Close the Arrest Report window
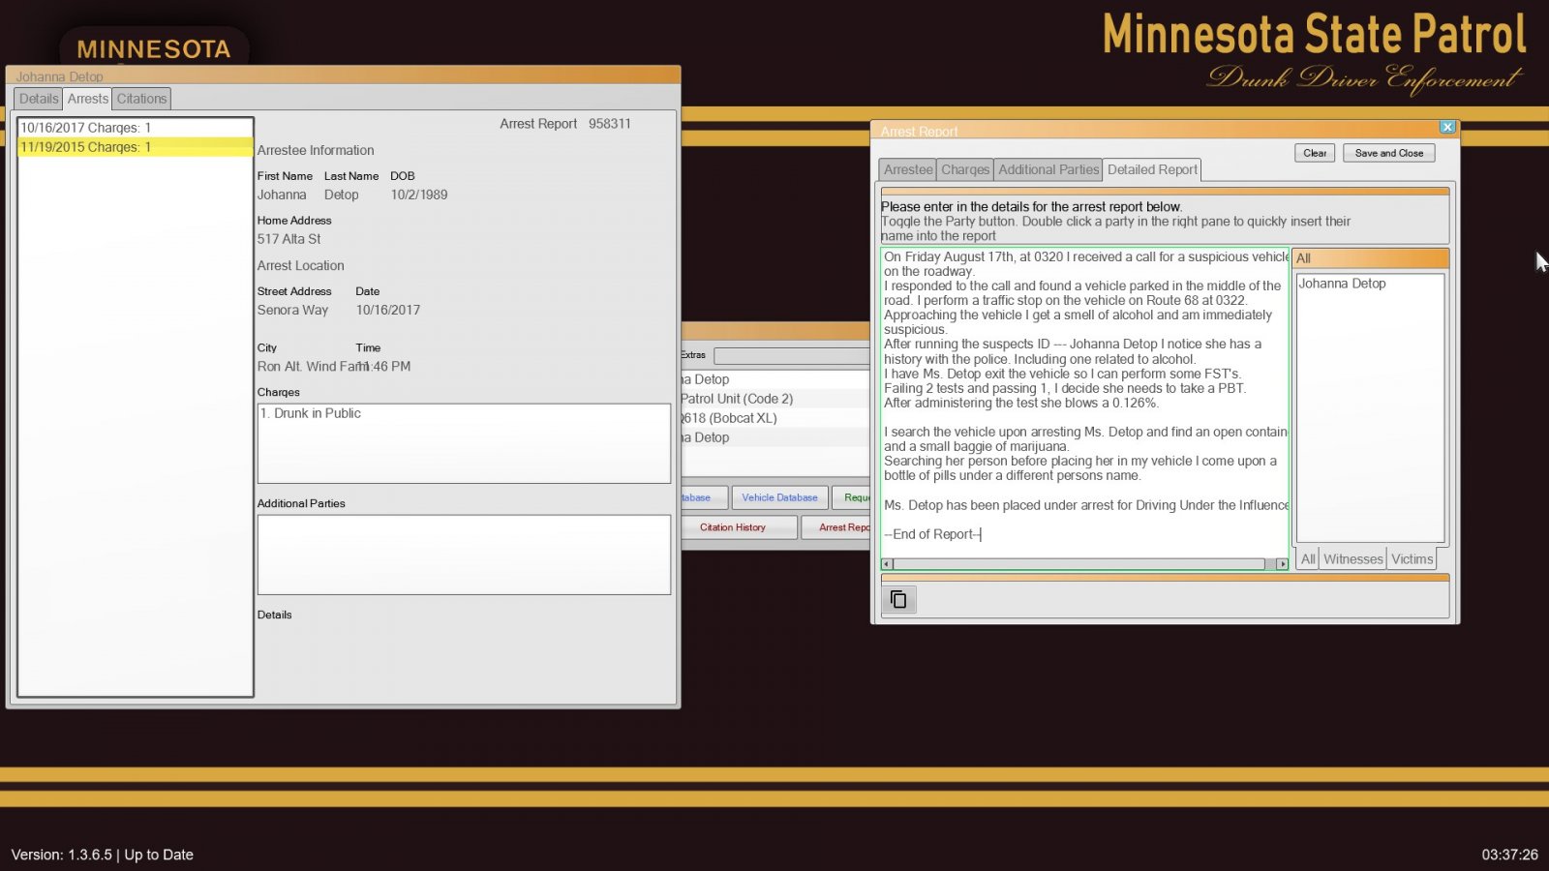Viewport: 1549px width, 871px height. click(x=1446, y=127)
